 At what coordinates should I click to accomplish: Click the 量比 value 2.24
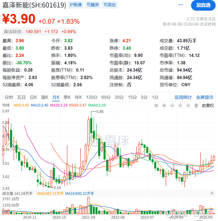pyautogui.click(x=20, y=55)
